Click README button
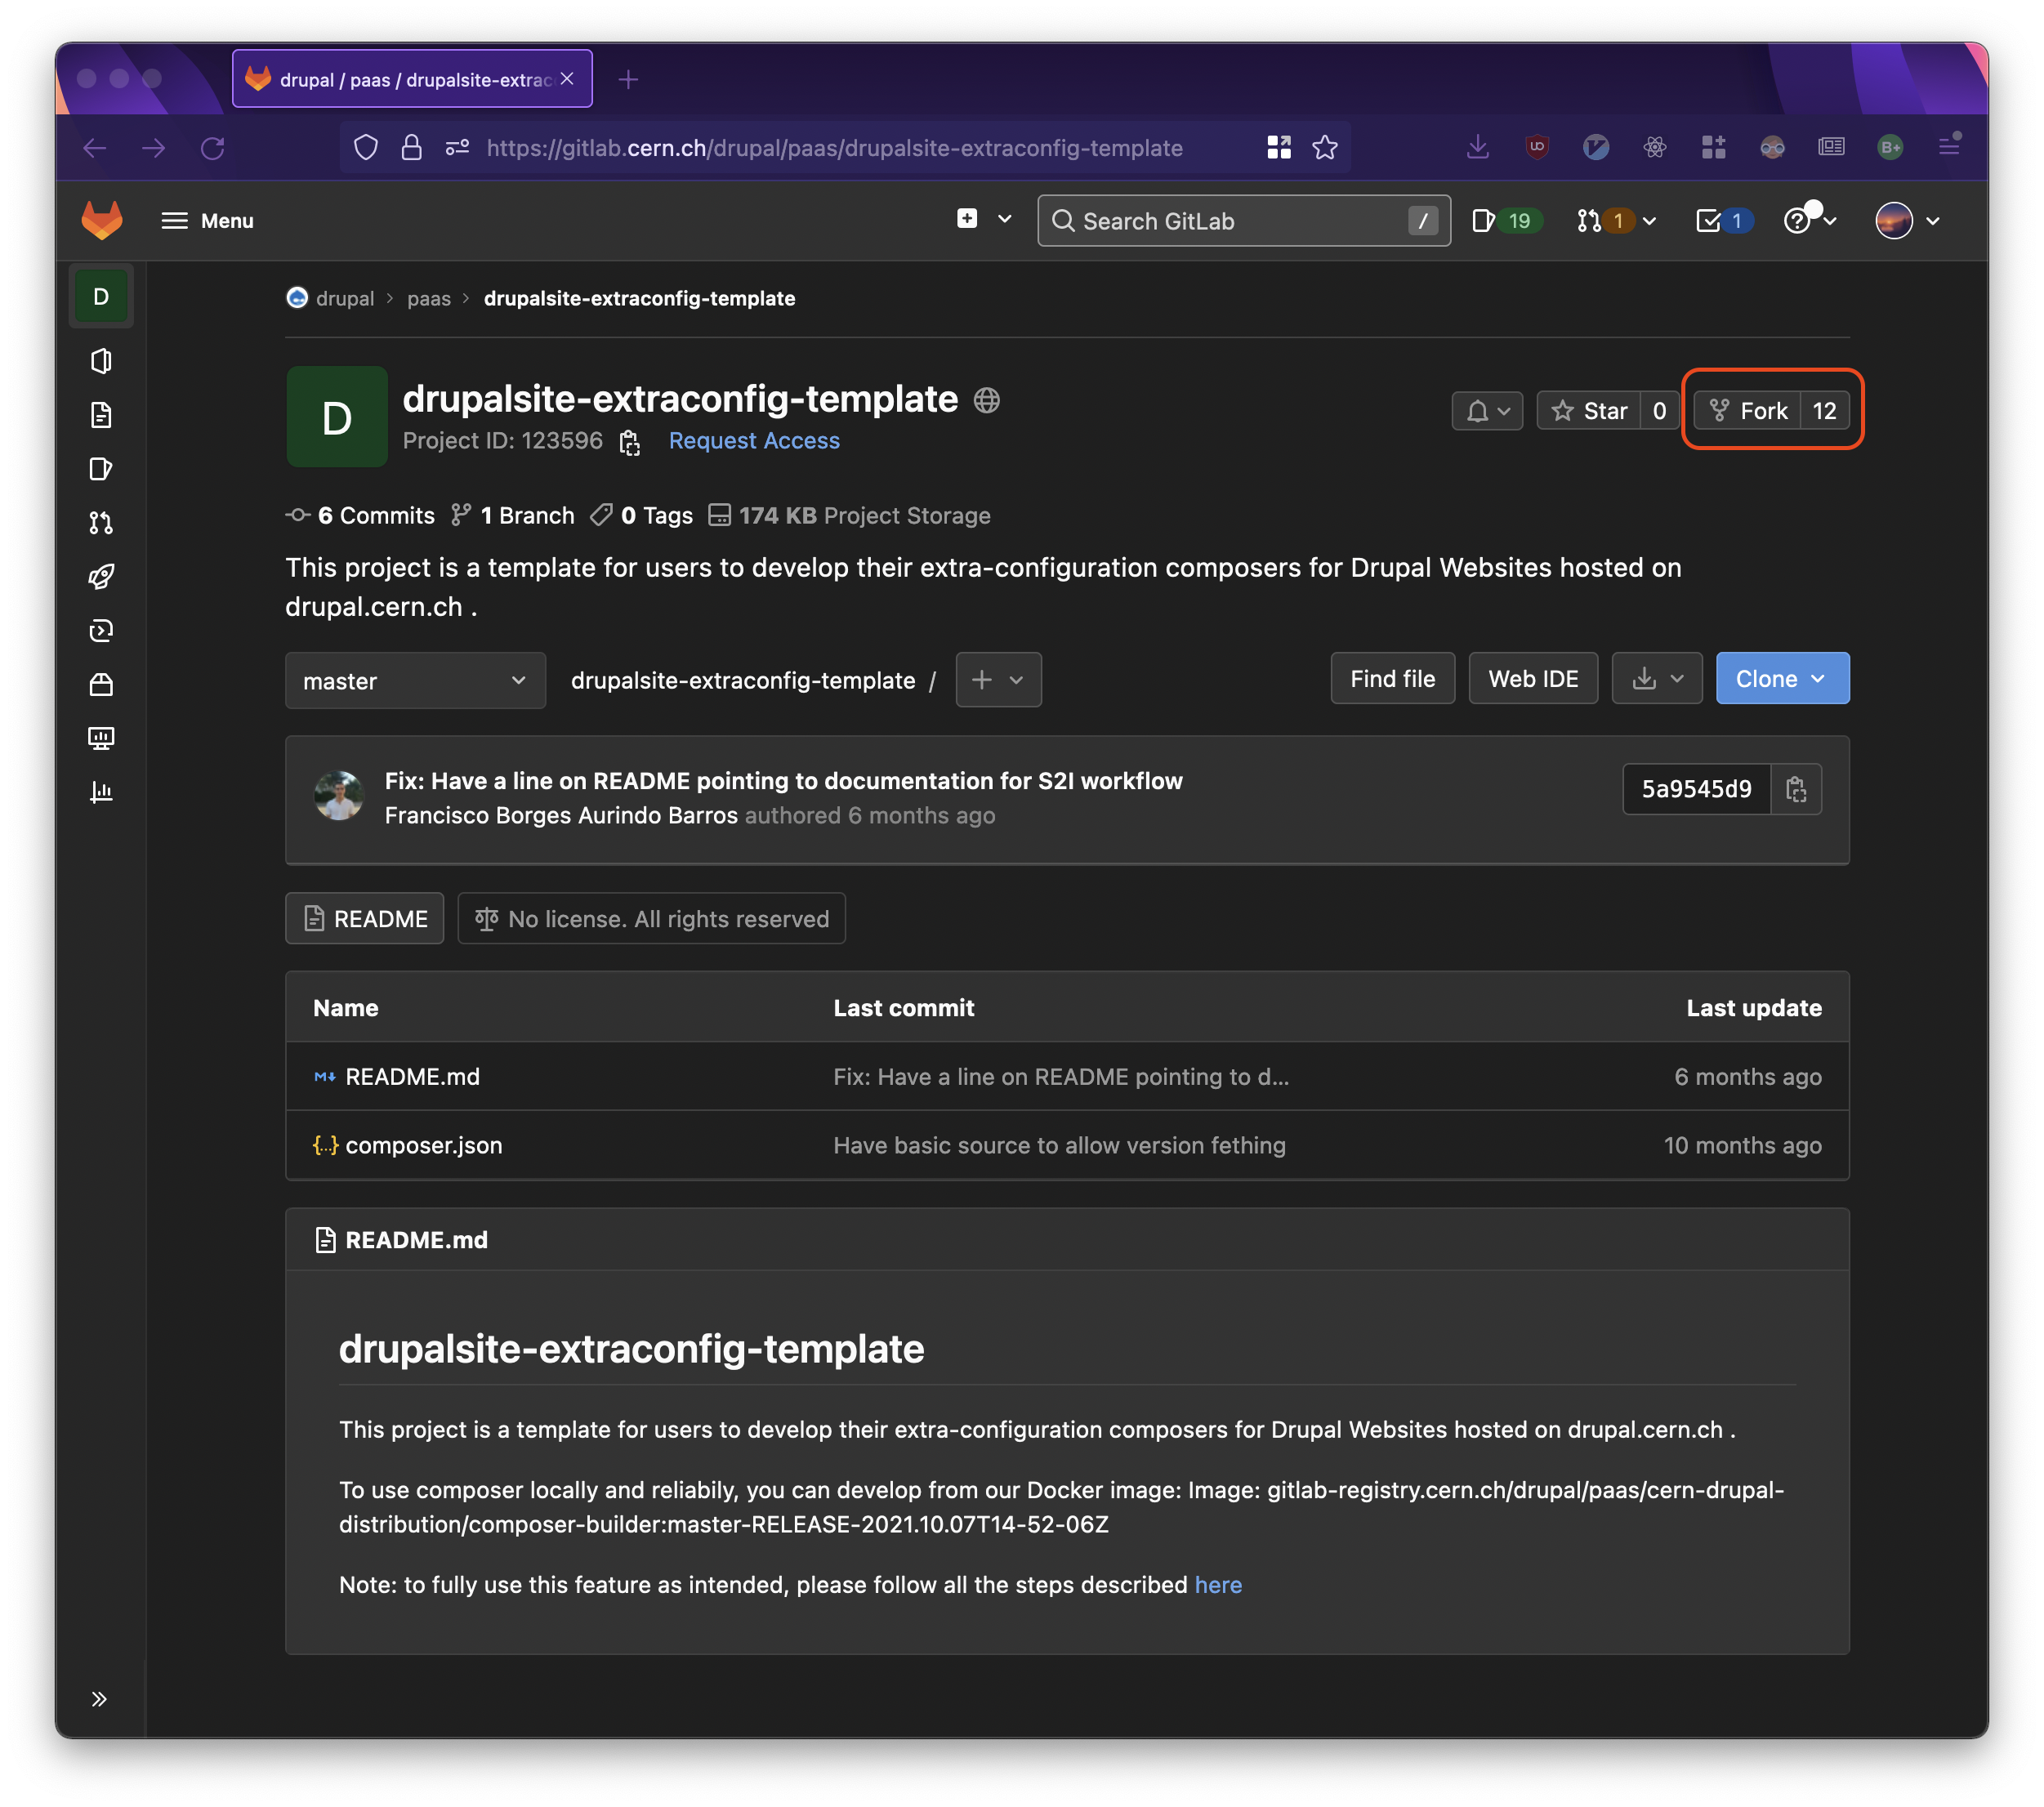2044x1807 pixels. [365, 919]
